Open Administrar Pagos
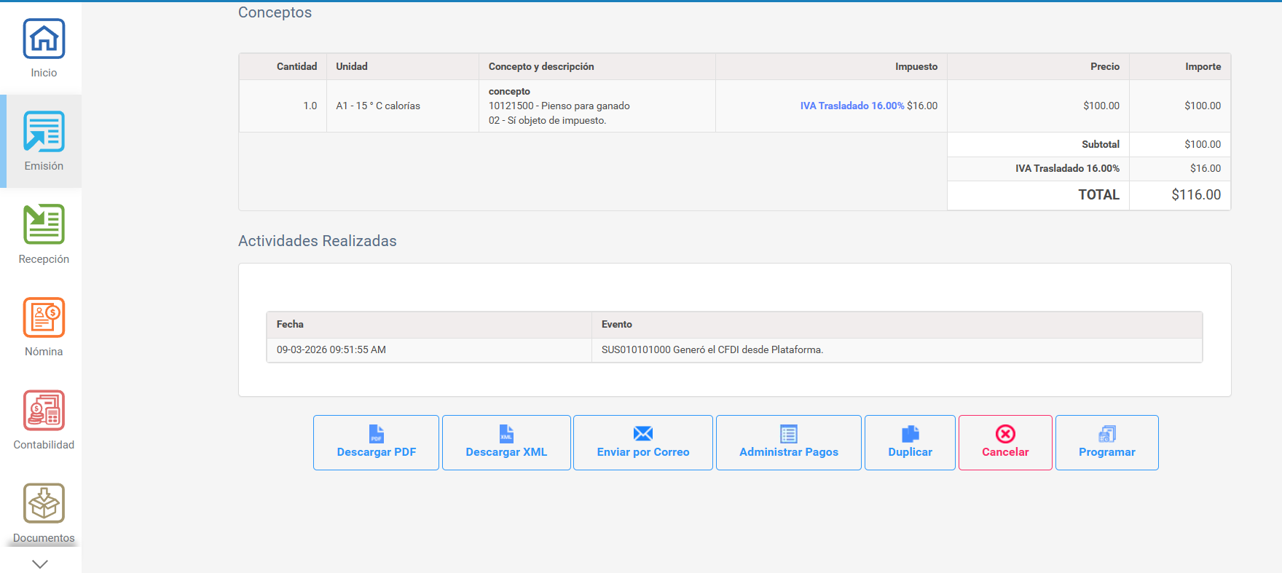The image size is (1282, 573). 788,443
